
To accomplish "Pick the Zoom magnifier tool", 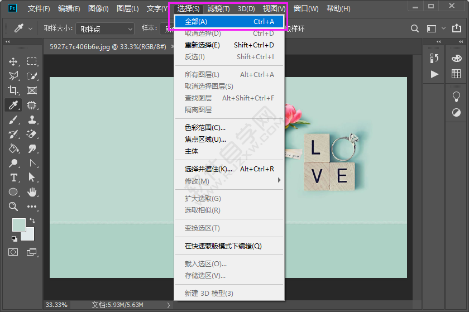I will 13,207.
